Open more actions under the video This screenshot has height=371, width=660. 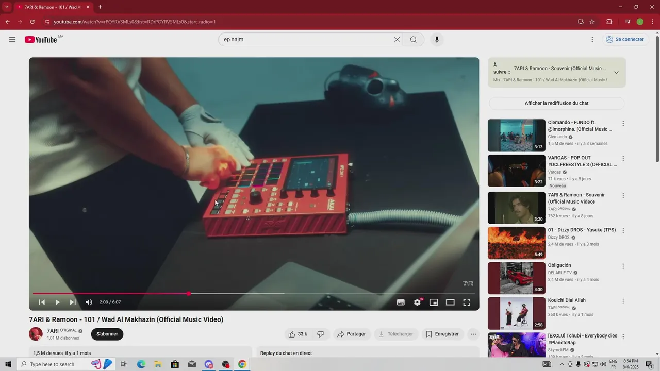tap(473, 334)
